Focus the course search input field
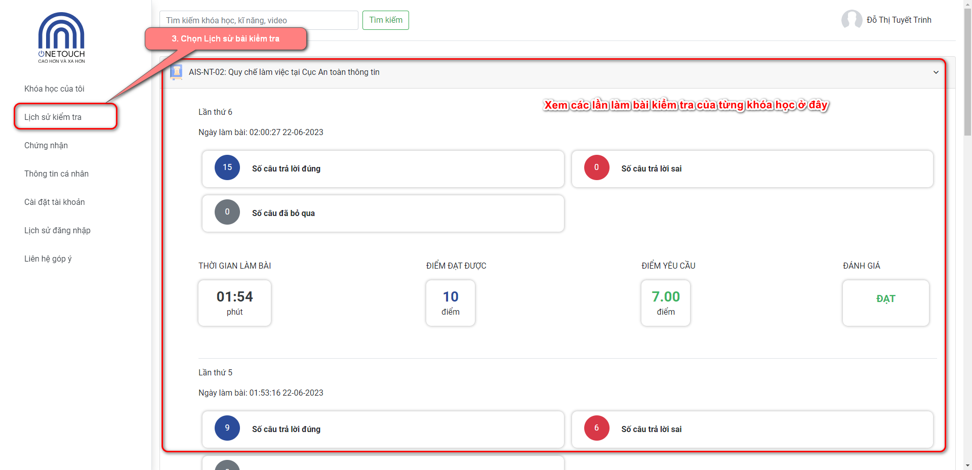Image resolution: width=972 pixels, height=470 pixels. [x=259, y=20]
